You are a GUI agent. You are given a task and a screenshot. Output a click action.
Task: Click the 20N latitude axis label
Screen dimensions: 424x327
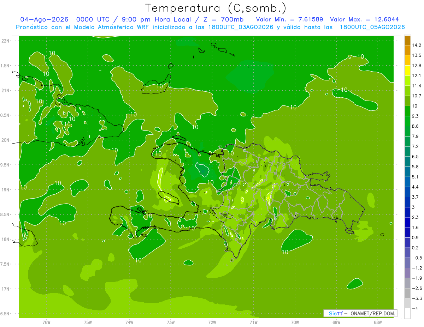coord(5,140)
